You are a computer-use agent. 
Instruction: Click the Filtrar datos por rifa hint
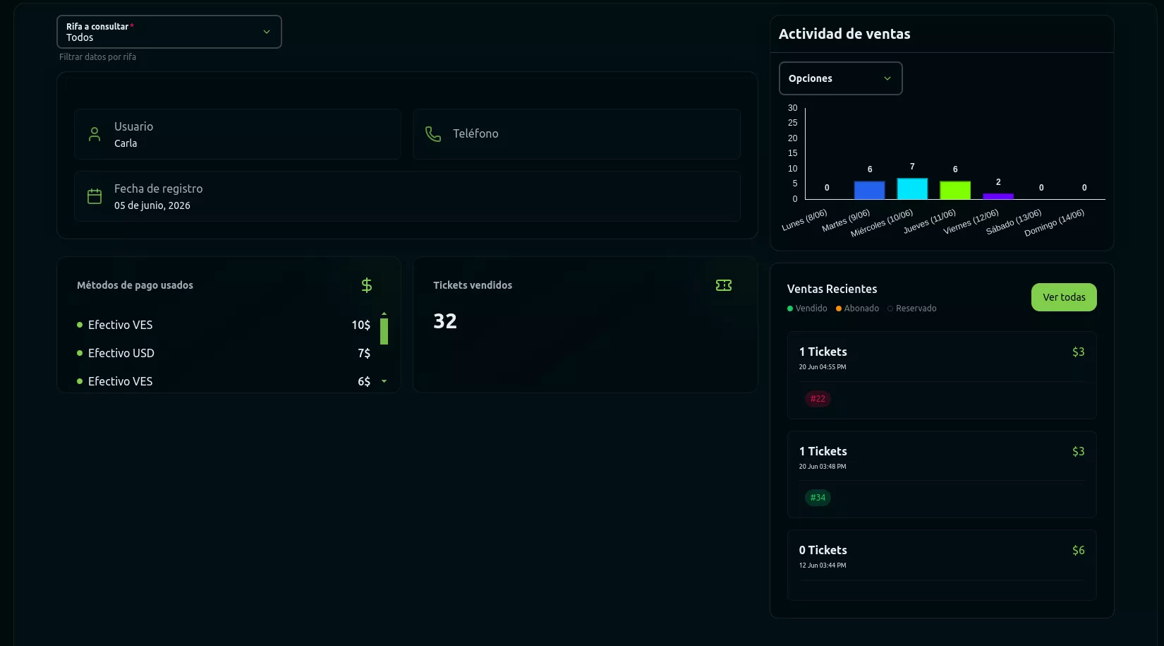click(97, 57)
